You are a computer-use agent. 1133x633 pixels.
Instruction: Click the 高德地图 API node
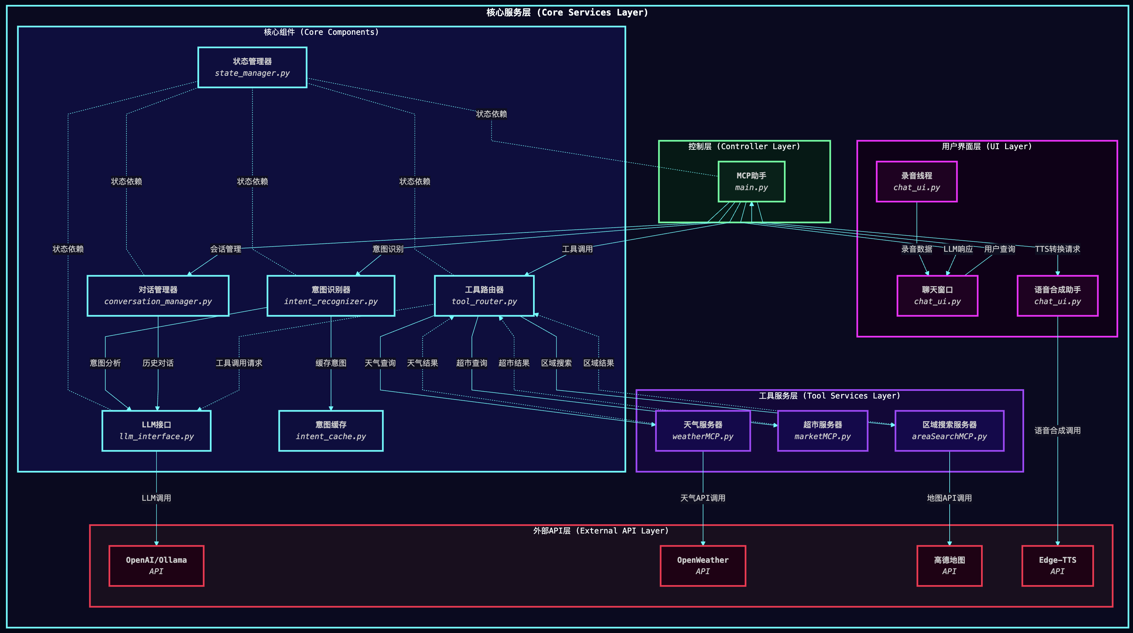(x=949, y=566)
